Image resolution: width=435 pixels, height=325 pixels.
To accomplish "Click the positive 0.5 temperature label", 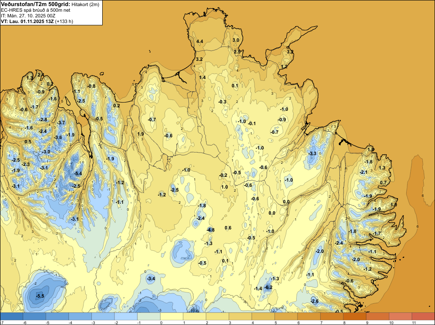I will (28, 142).
